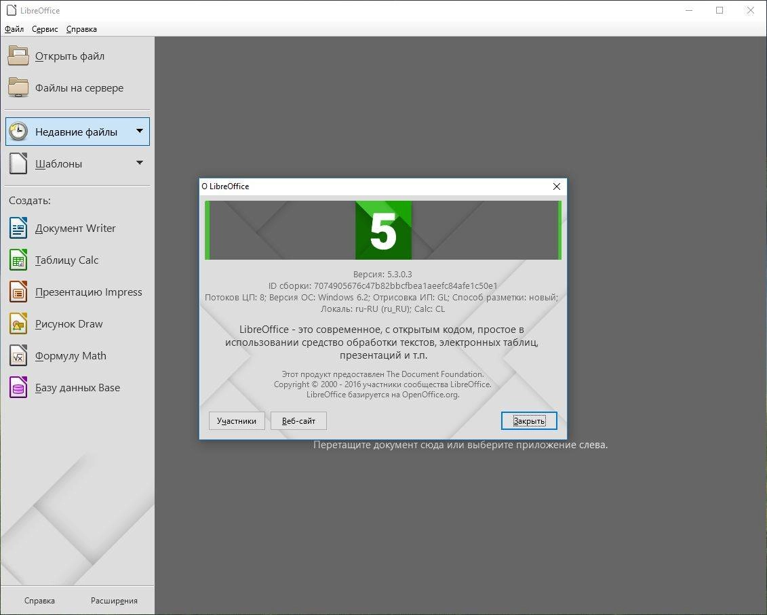Click the Calc spreadsheet icon
Viewport: 767px width, 615px height.
pyautogui.click(x=18, y=260)
